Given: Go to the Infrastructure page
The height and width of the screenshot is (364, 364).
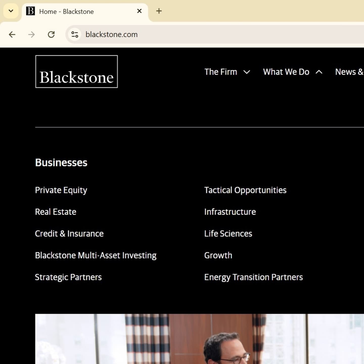Looking at the screenshot, I should 230,212.
